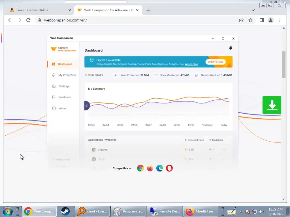Click the Threats Blocked icon
Image resolution: width=290 pixels, height=217 pixels.
tap(197, 75)
